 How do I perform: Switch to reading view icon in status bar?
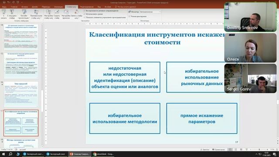click(x=241, y=150)
